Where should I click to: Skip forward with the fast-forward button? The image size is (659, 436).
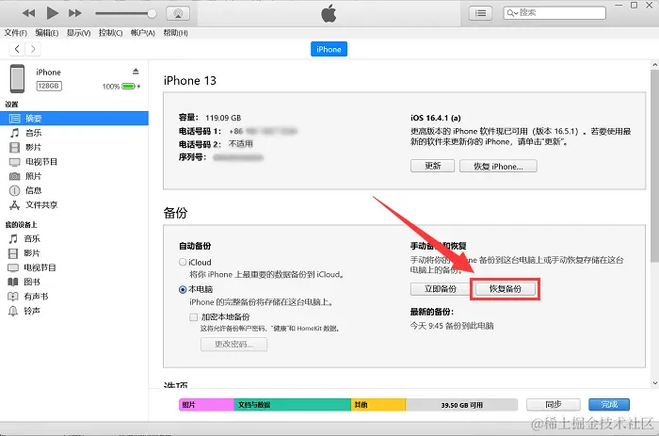coord(75,13)
